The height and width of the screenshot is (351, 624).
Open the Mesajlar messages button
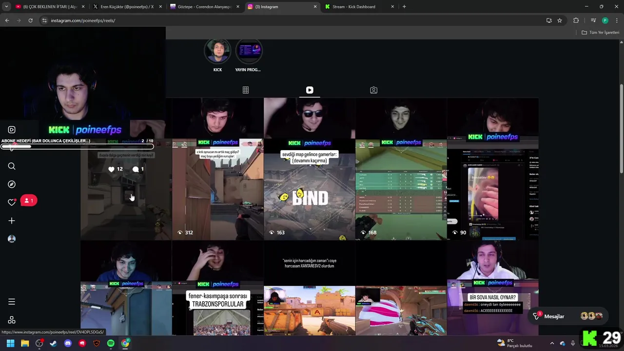[568, 316]
